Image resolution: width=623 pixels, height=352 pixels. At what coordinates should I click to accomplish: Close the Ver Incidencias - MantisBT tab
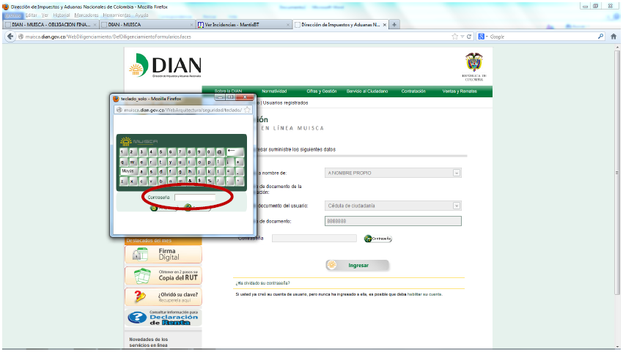[x=288, y=25]
